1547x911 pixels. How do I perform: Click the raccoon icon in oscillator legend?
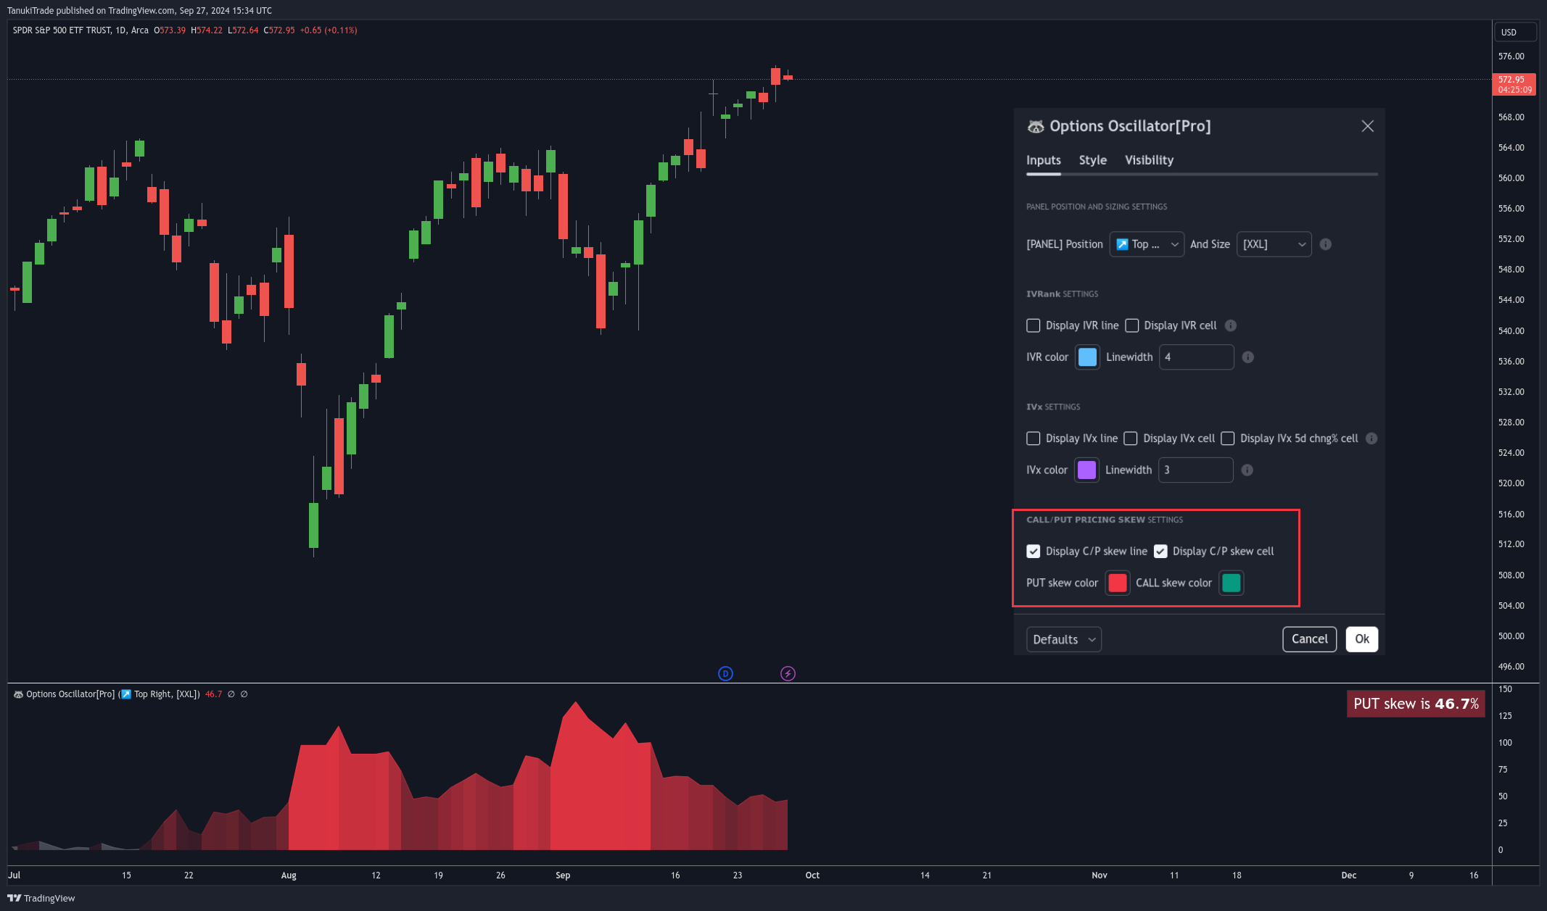[x=18, y=694]
